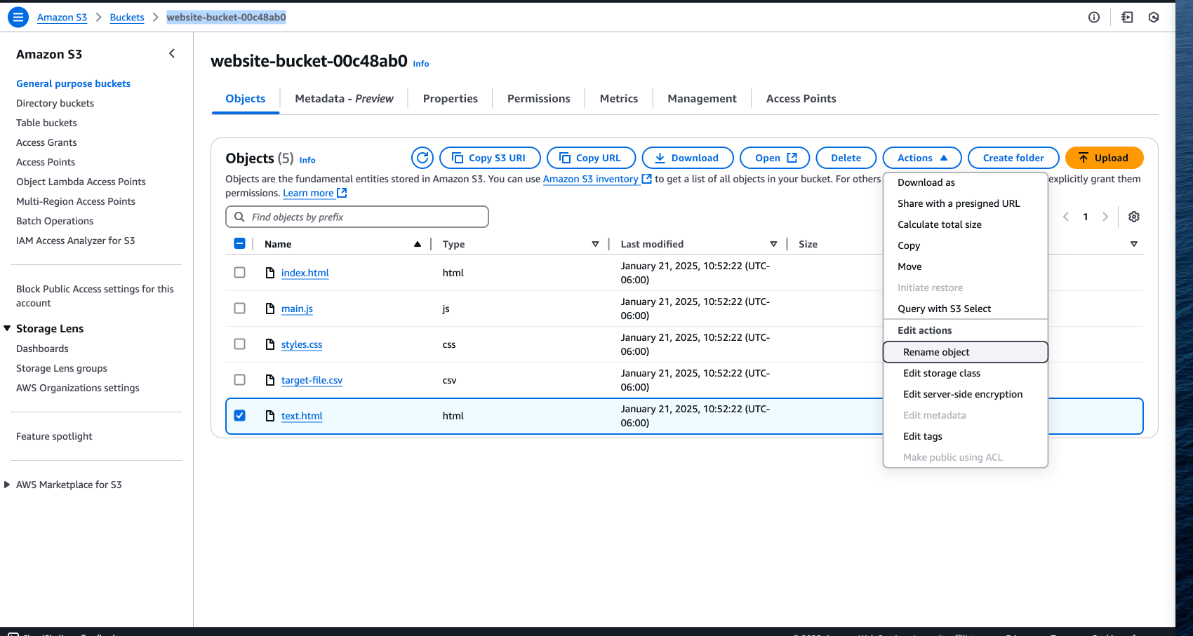Select the styles.css checkbox
Screen dimensions: 1193x636
(x=239, y=344)
